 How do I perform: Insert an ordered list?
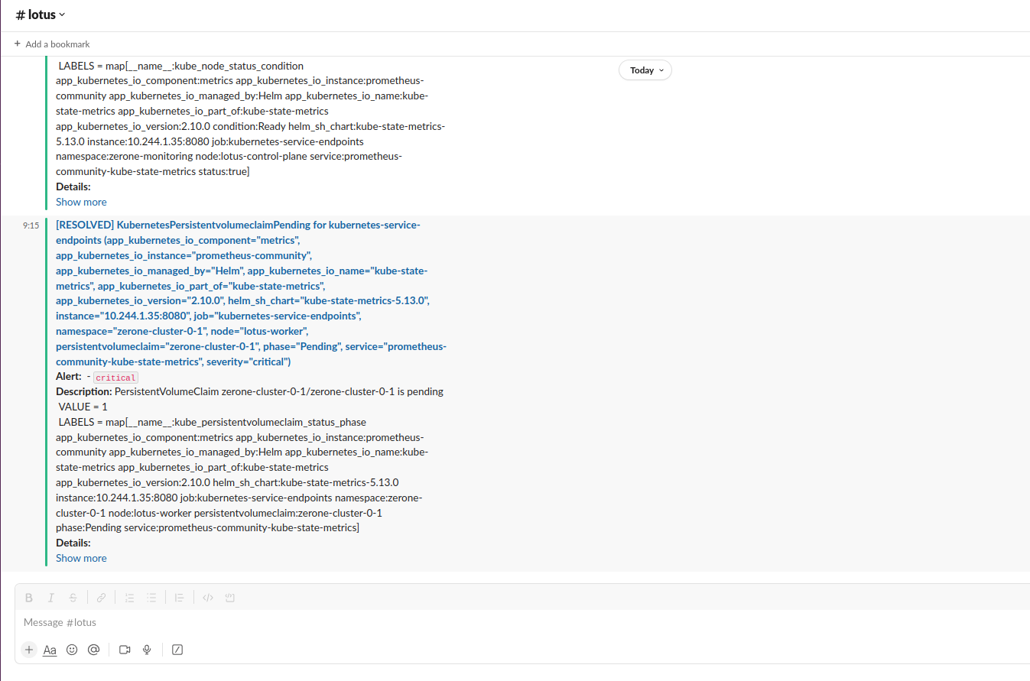click(x=129, y=598)
